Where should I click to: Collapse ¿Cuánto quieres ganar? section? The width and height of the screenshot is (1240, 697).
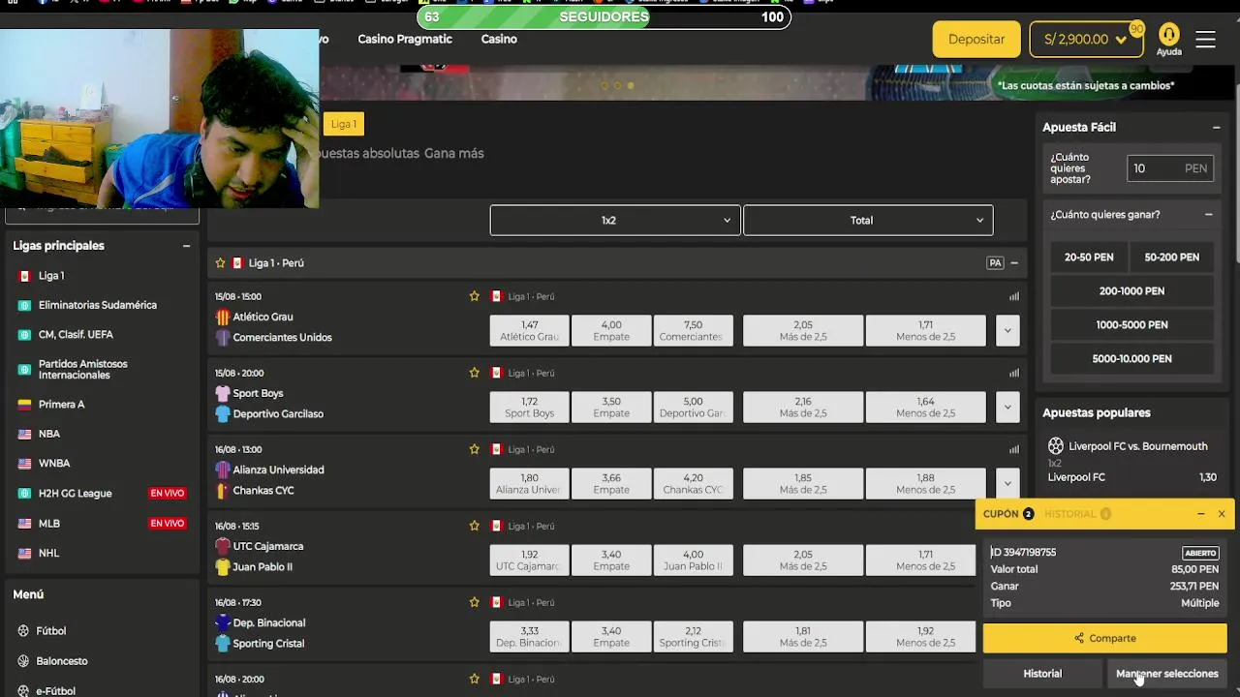tap(1209, 215)
